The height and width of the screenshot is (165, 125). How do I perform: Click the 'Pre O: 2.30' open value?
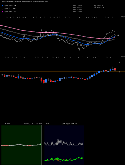pyautogui.click(x=78, y=5)
